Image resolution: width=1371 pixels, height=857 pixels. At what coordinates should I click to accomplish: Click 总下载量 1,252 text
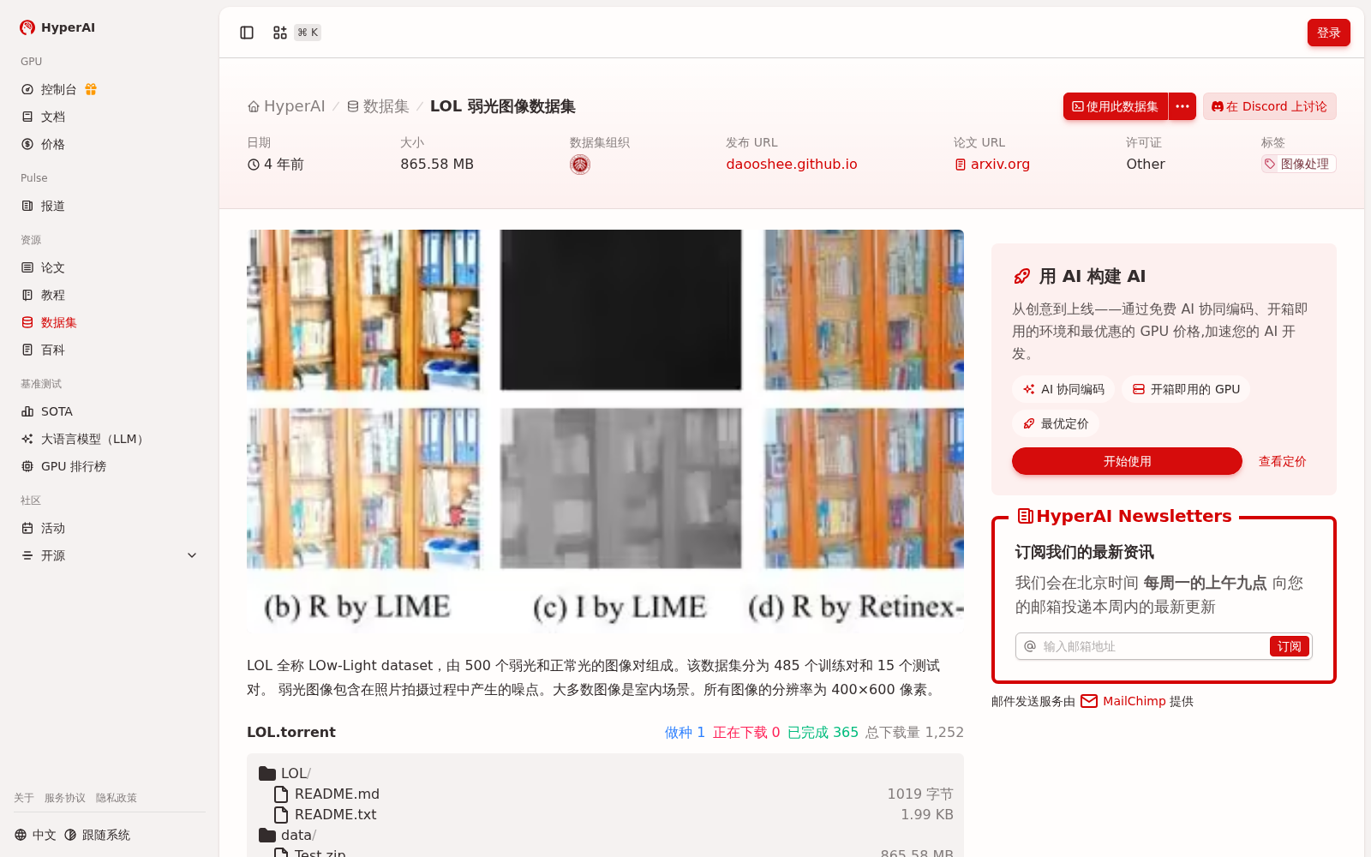(x=914, y=732)
